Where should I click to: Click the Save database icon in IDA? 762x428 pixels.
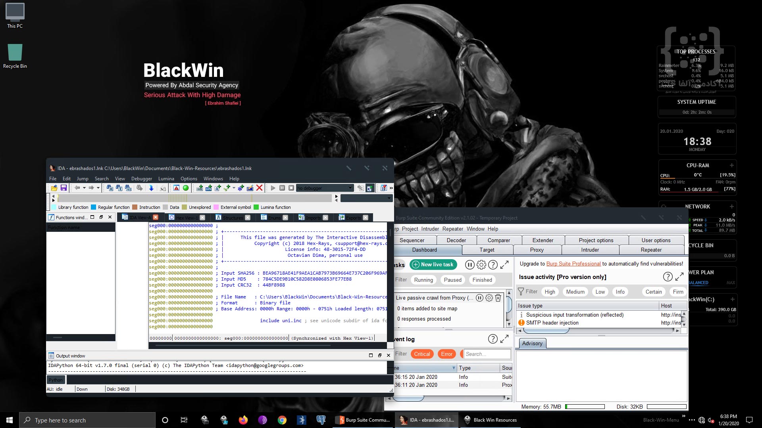[x=63, y=188]
